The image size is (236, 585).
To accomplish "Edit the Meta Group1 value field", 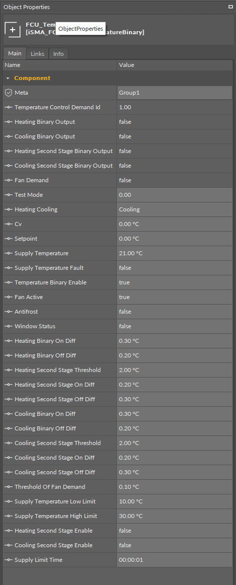I will coord(175,93).
